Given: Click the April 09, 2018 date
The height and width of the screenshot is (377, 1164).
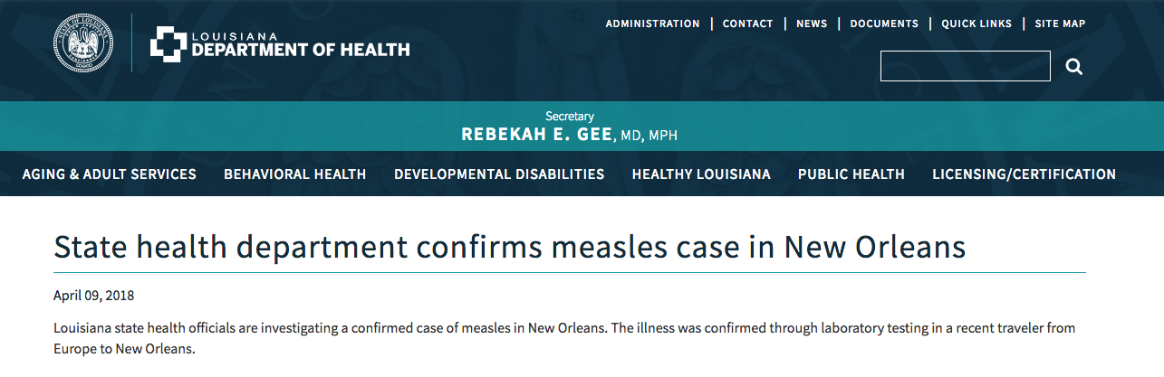Looking at the screenshot, I should point(94,296).
